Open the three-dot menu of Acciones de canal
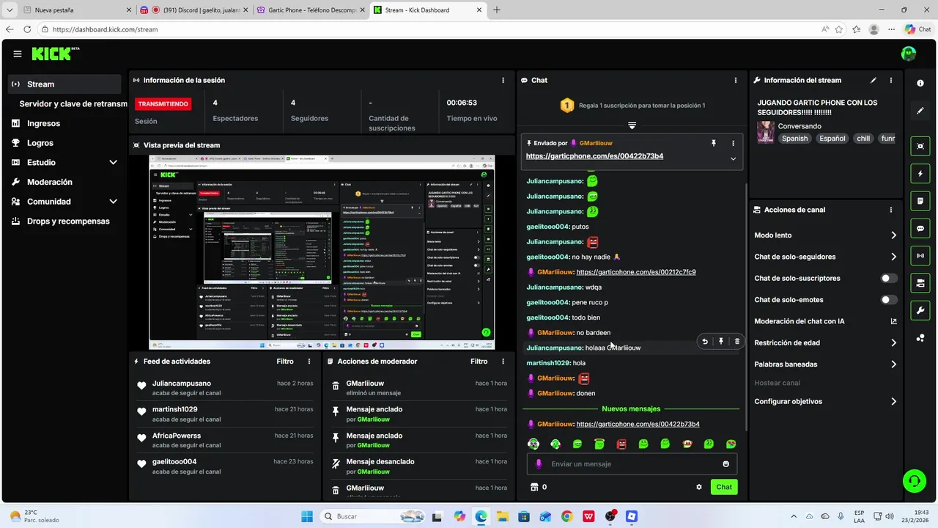Image resolution: width=938 pixels, height=528 pixels. click(891, 210)
